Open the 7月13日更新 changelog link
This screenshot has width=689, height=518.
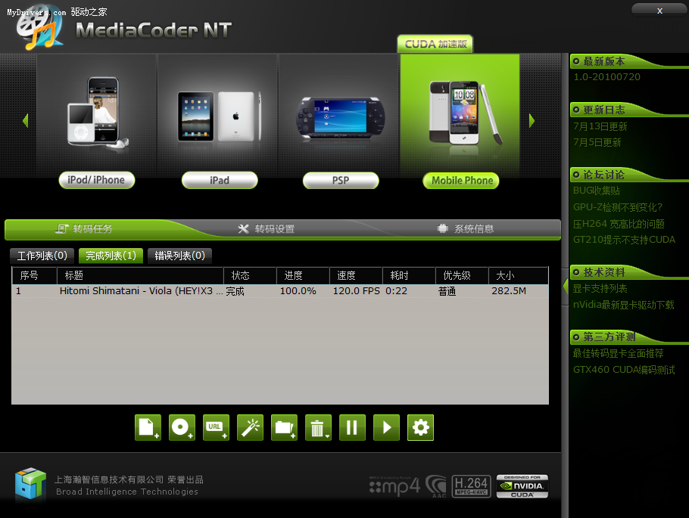(600, 126)
